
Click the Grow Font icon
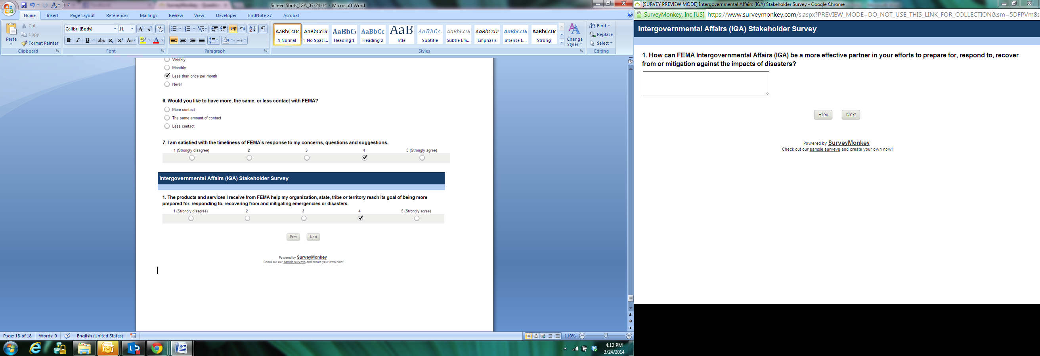140,29
